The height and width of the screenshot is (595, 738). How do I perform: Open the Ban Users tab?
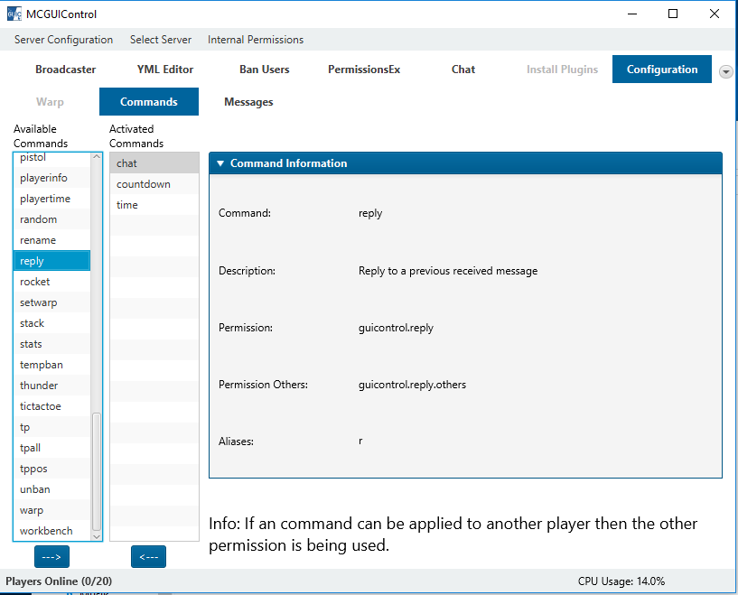(x=265, y=70)
